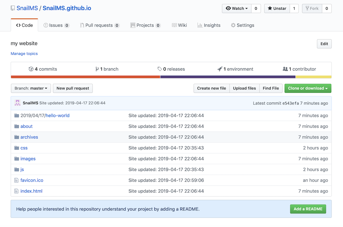The height and width of the screenshot is (227, 343).
Task: Go to the Projects tab
Action: click(145, 25)
